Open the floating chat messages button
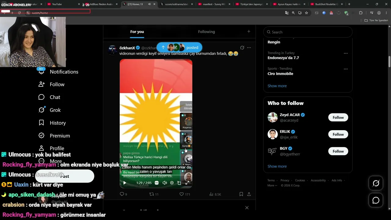This screenshot has width=391, height=220. [376, 200]
